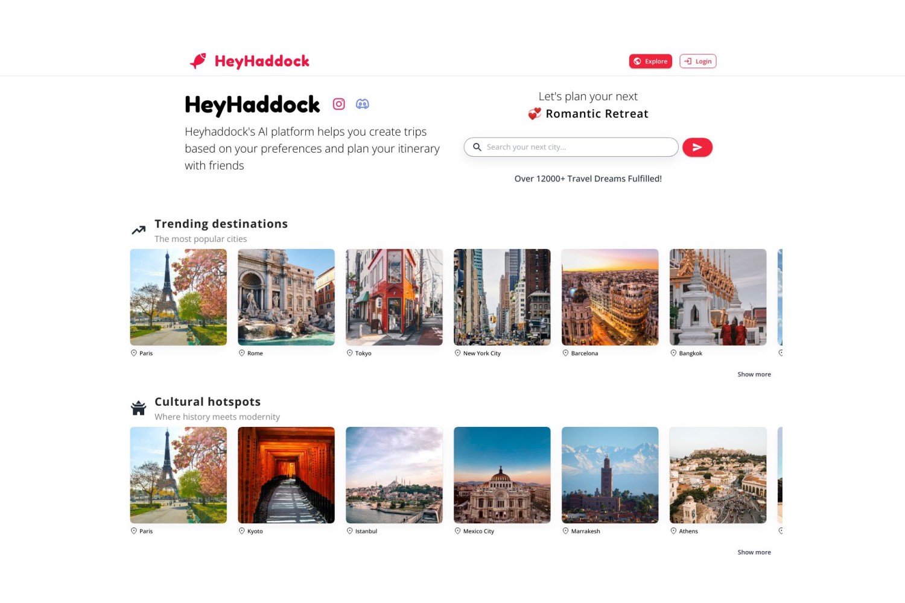This screenshot has height=603, width=905.
Task: Show more Cultural hotspots
Action: click(754, 552)
